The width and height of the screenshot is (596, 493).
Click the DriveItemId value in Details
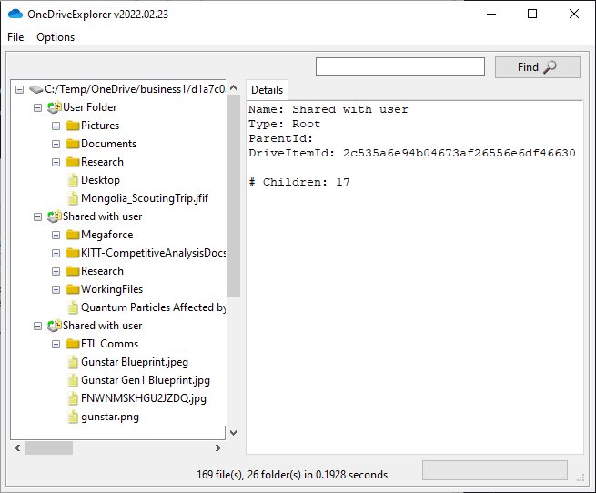pyautogui.click(x=460, y=153)
